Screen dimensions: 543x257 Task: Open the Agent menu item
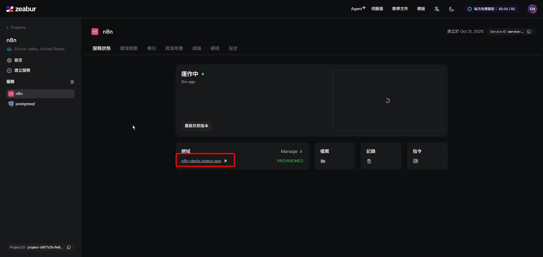(358, 9)
